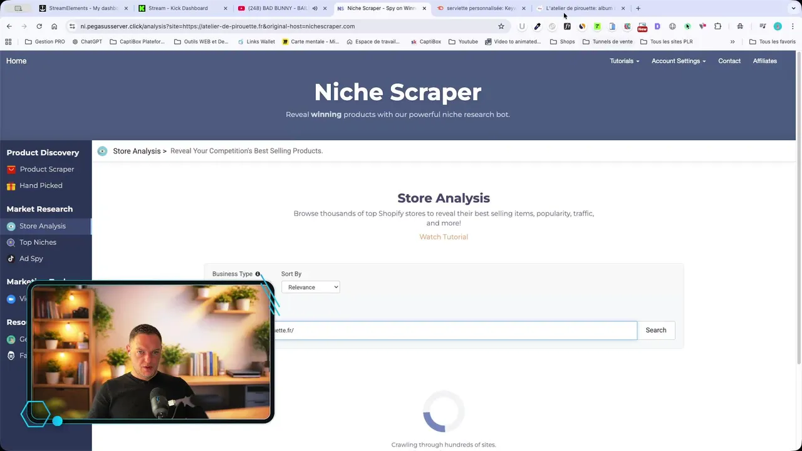
Task: Open the Chrome three-dot menu
Action: click(793, 26)
